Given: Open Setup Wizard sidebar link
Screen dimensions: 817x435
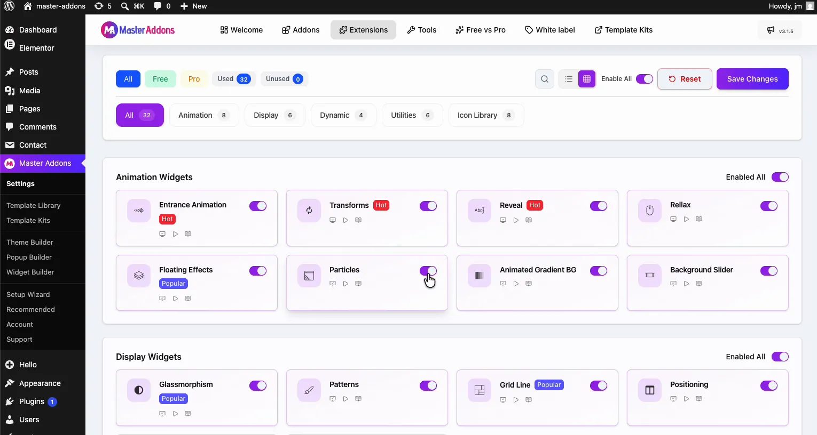Looking at the screenshot, I should 28,294.
